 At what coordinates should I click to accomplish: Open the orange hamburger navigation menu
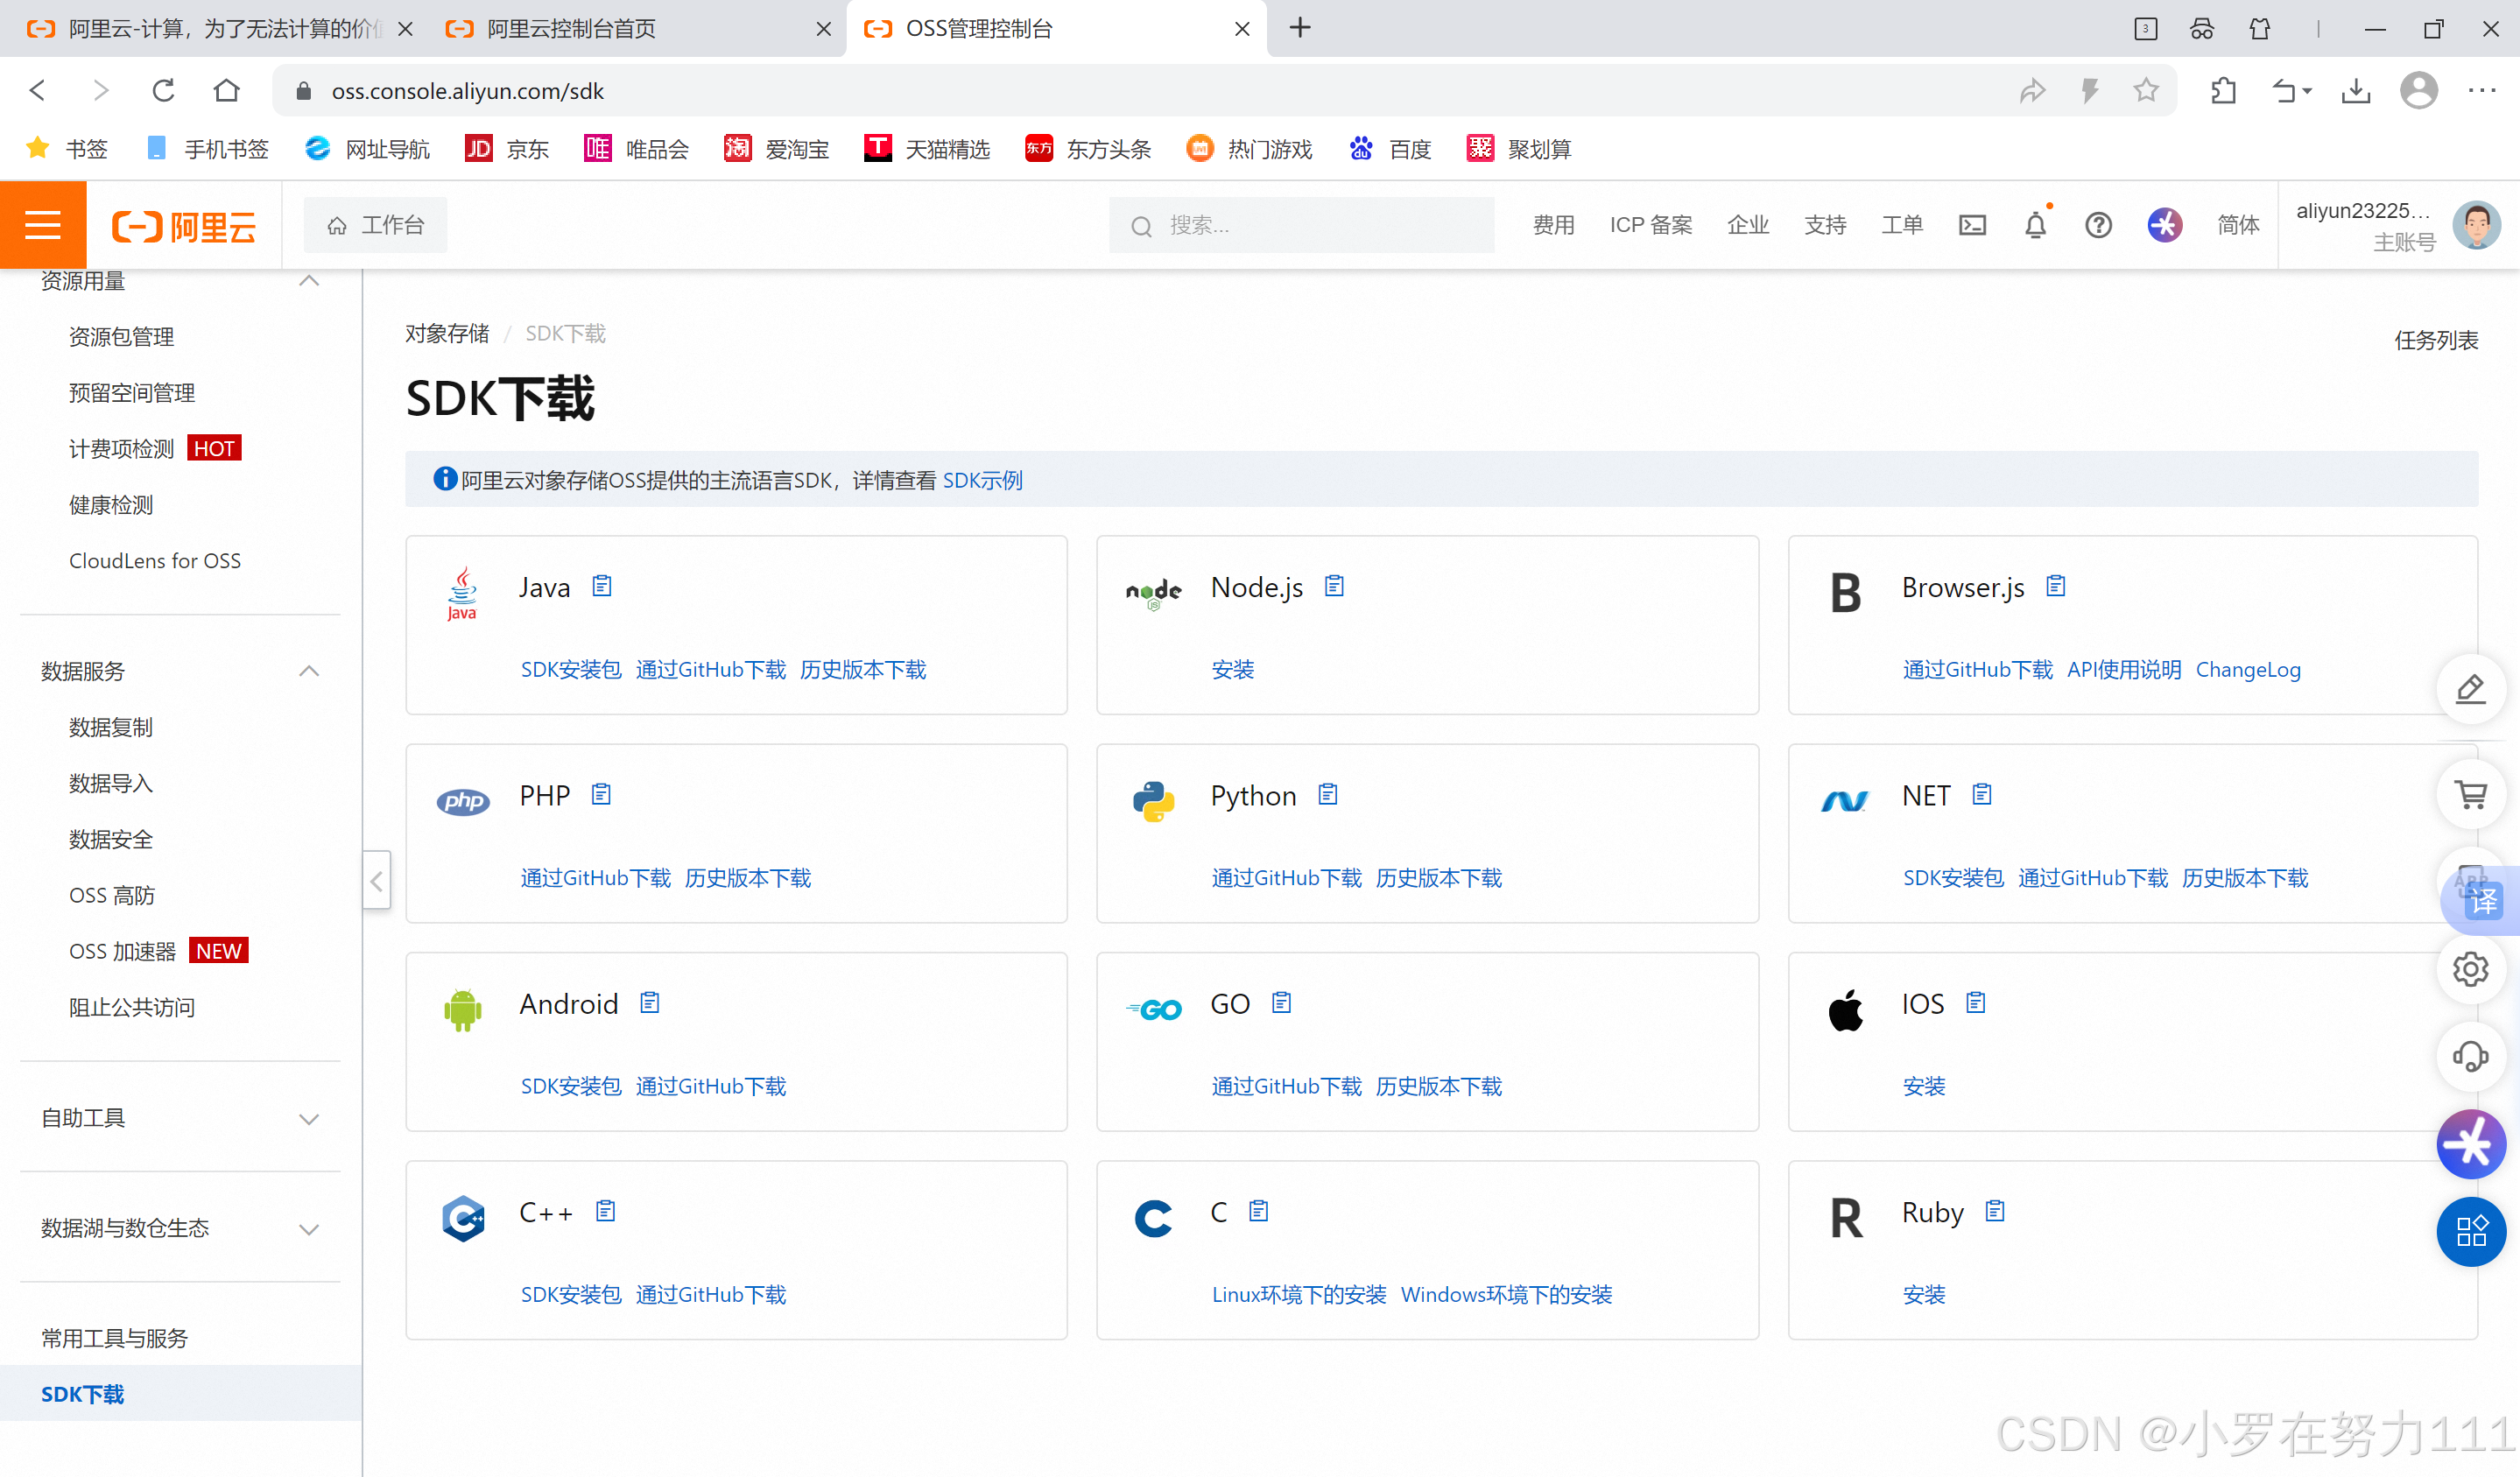coord(43,225)
